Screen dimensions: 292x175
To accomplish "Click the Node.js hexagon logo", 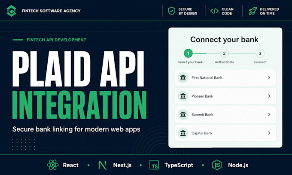I will coord(217,165).
